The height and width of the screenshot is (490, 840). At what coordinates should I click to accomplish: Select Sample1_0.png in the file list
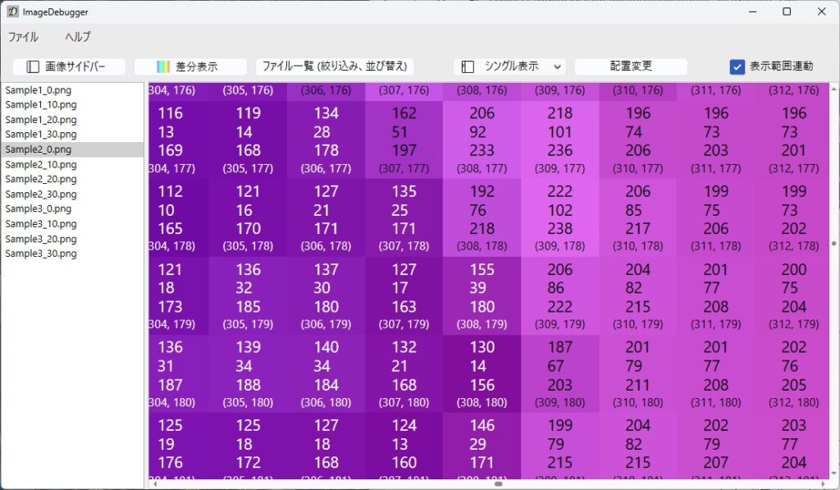[x=41, y=90]
